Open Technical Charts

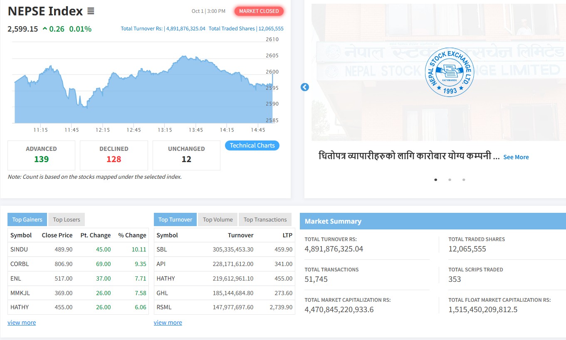point(252,145)
